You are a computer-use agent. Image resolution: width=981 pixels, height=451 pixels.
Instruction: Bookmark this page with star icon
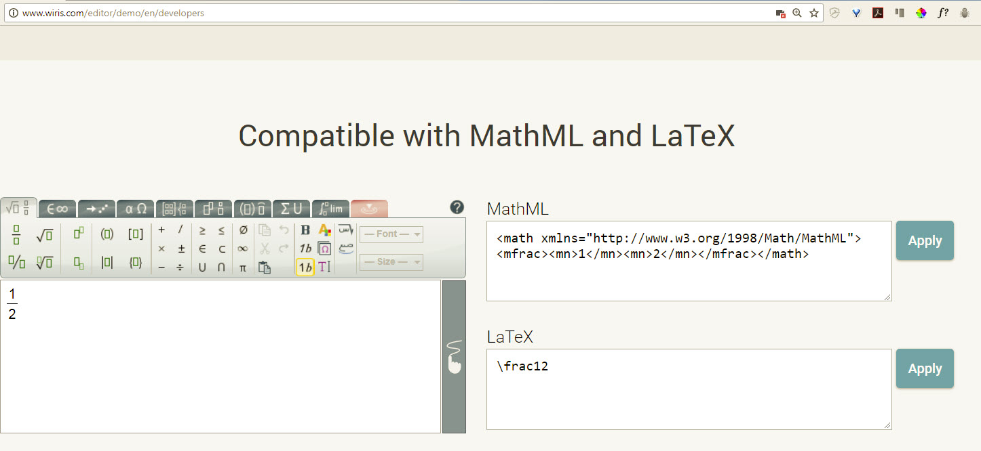[x=814, y=13]
